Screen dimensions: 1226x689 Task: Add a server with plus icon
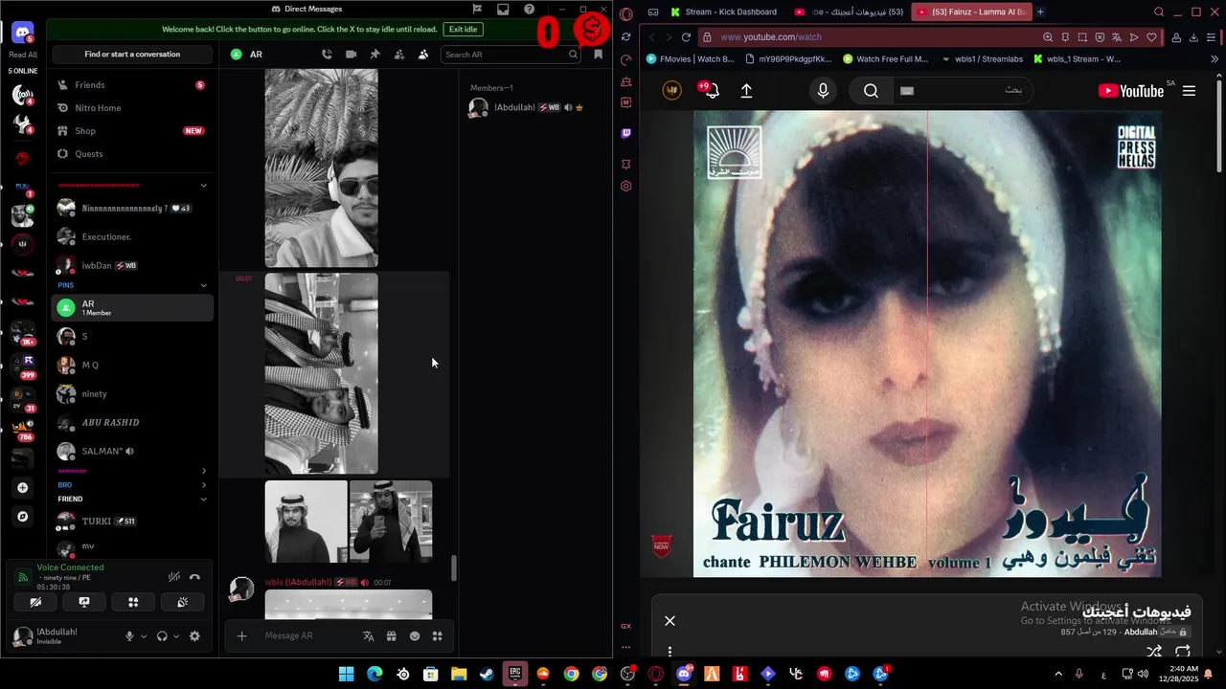point(23,487)
